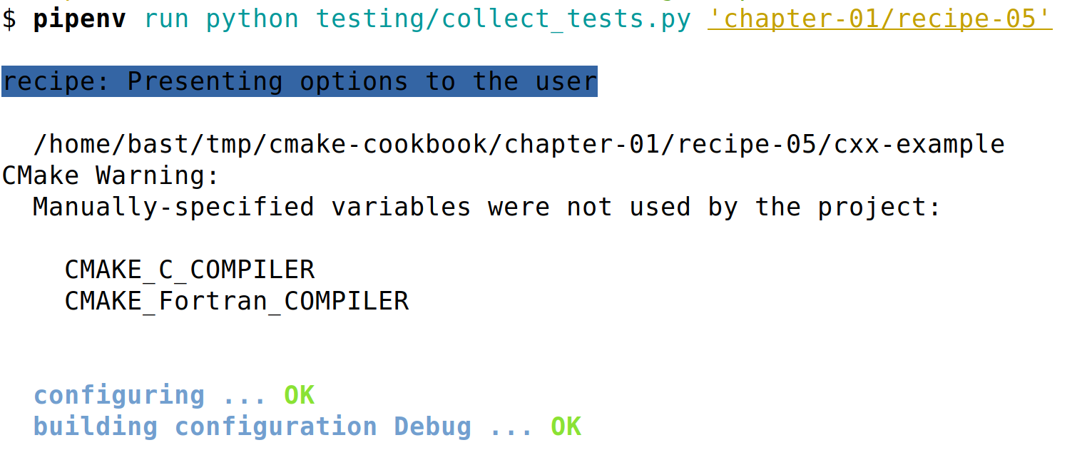Click the underlined 'chapter-01/recipe-05' argument

click(880, 19)
